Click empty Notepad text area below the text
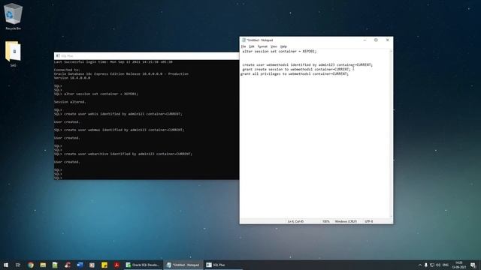The width and height of the screenshot is (481, 270). [315, 147]
